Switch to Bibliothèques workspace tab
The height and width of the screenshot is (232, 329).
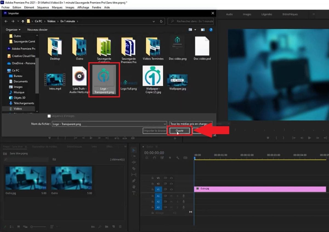[x=290, y=14]
